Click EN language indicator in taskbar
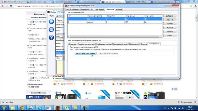Screen dimensions: 198x111 [x=164, y=108]
